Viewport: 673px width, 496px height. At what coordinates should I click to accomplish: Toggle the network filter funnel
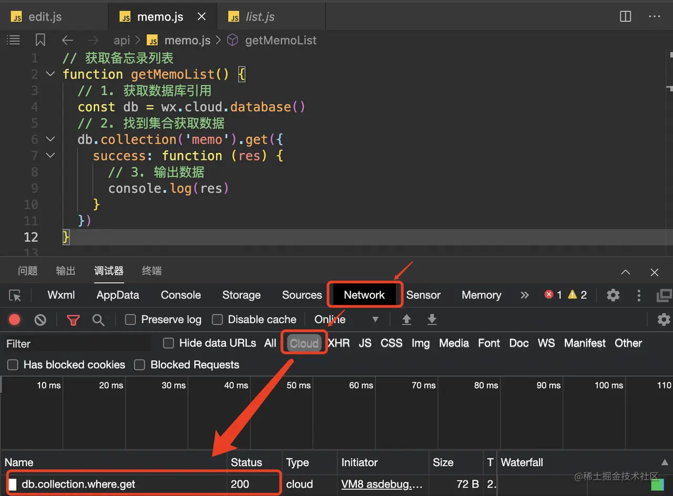[73, 319]
